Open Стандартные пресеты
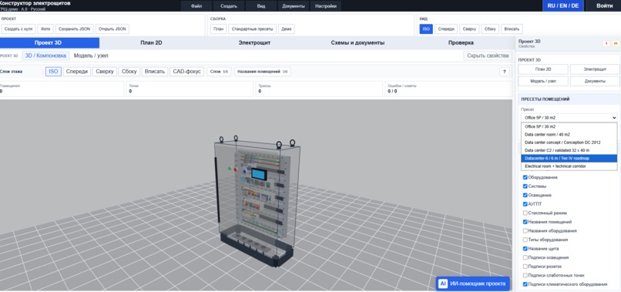The width and height of the screenshot is (621, 292). click(x=252, y=29)
